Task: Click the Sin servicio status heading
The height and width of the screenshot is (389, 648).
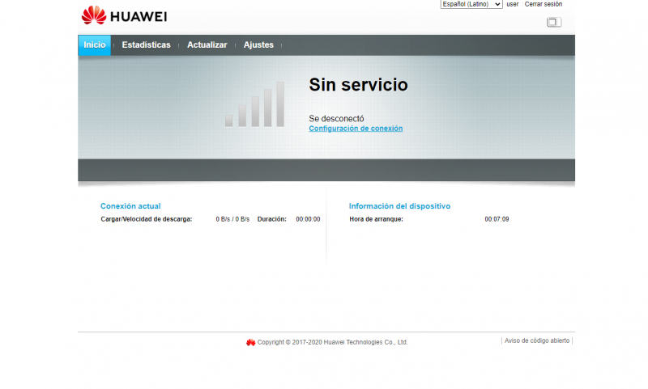Action: (x=358, y=85)
